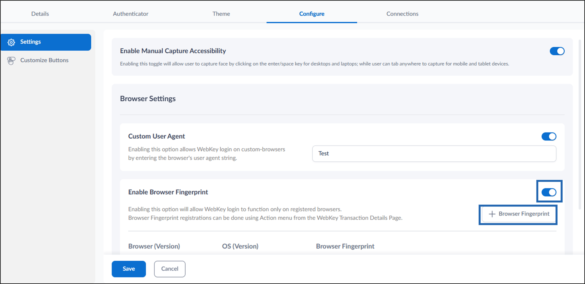This screenshot has width=585, height=284.
Task: Click the Browser (Version) column header
Action: (x=154, y=246)
